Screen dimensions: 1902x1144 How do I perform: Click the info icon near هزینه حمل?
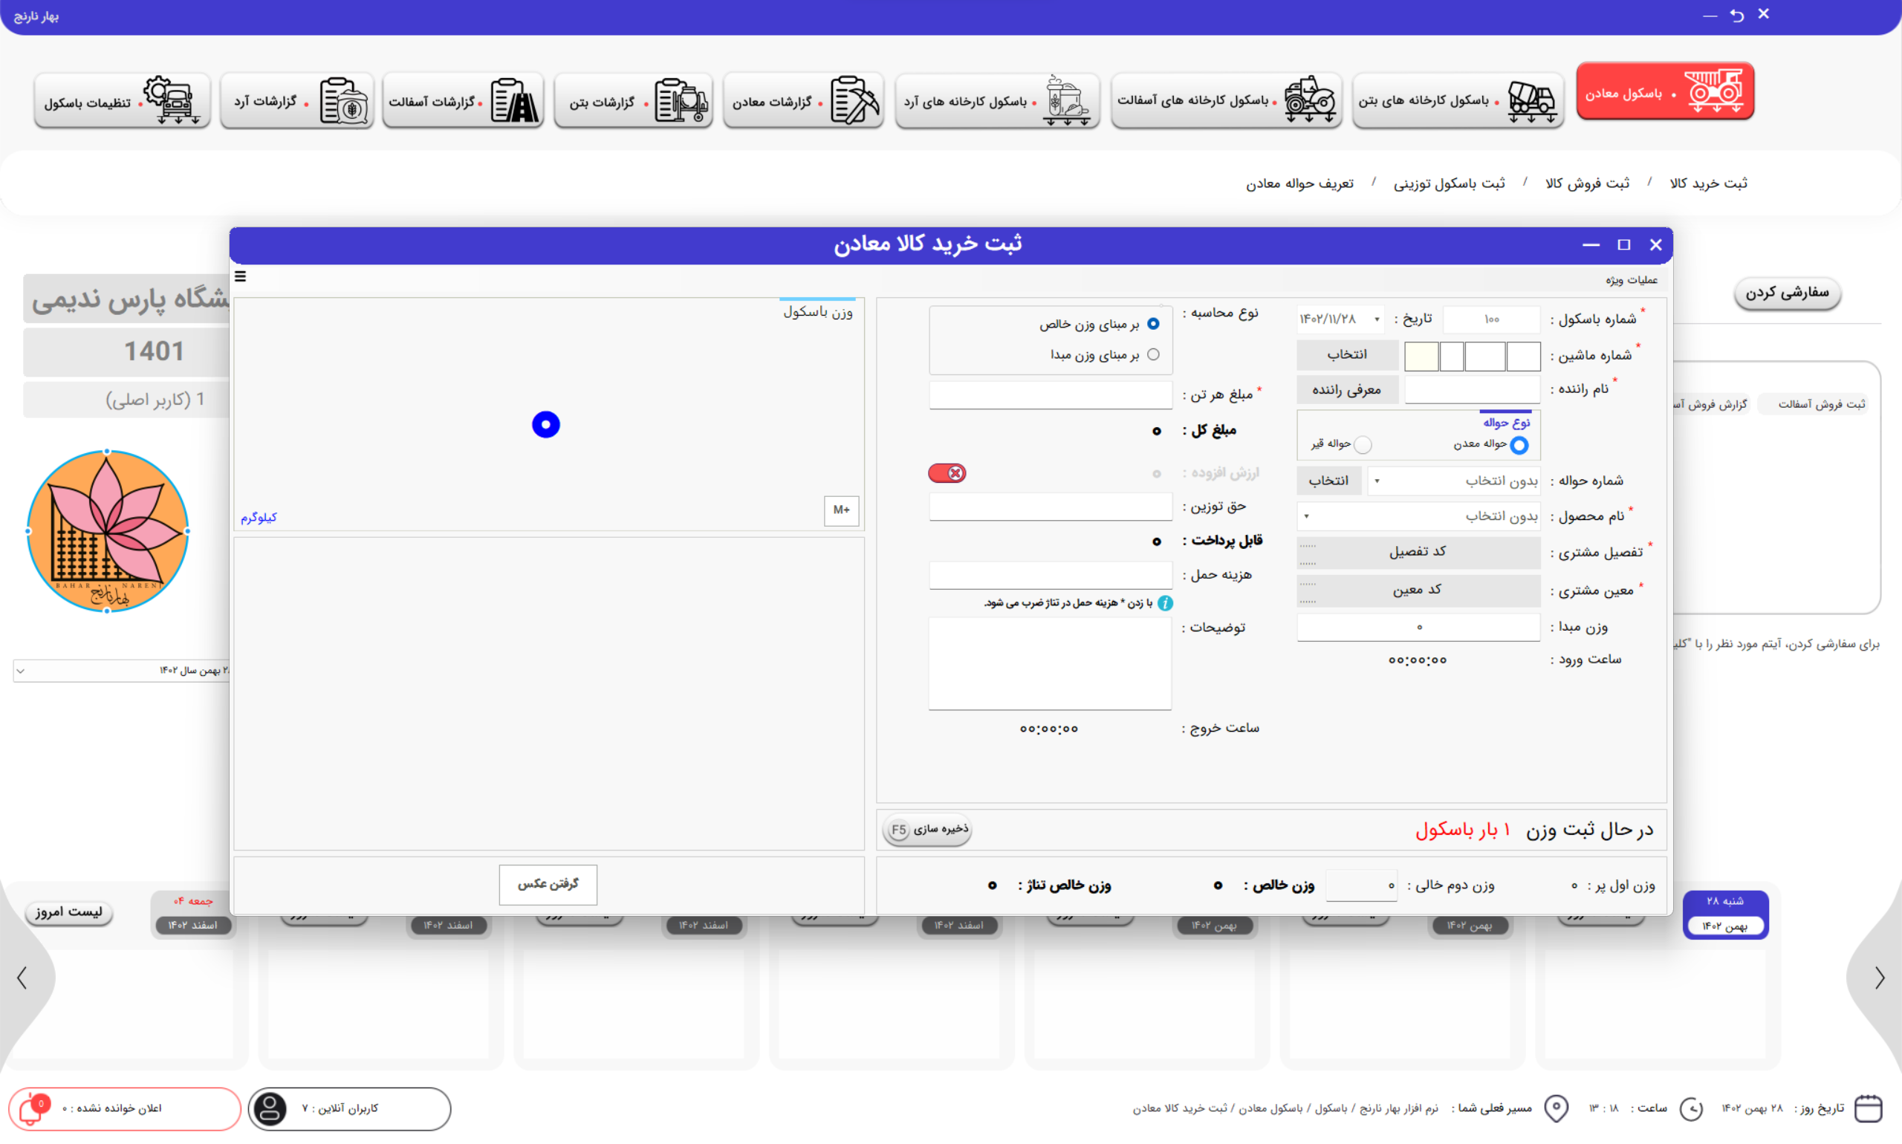(x=1165, y=603)
